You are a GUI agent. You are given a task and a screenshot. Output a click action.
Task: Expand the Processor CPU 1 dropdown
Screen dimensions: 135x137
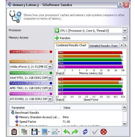tap(125, 31)
